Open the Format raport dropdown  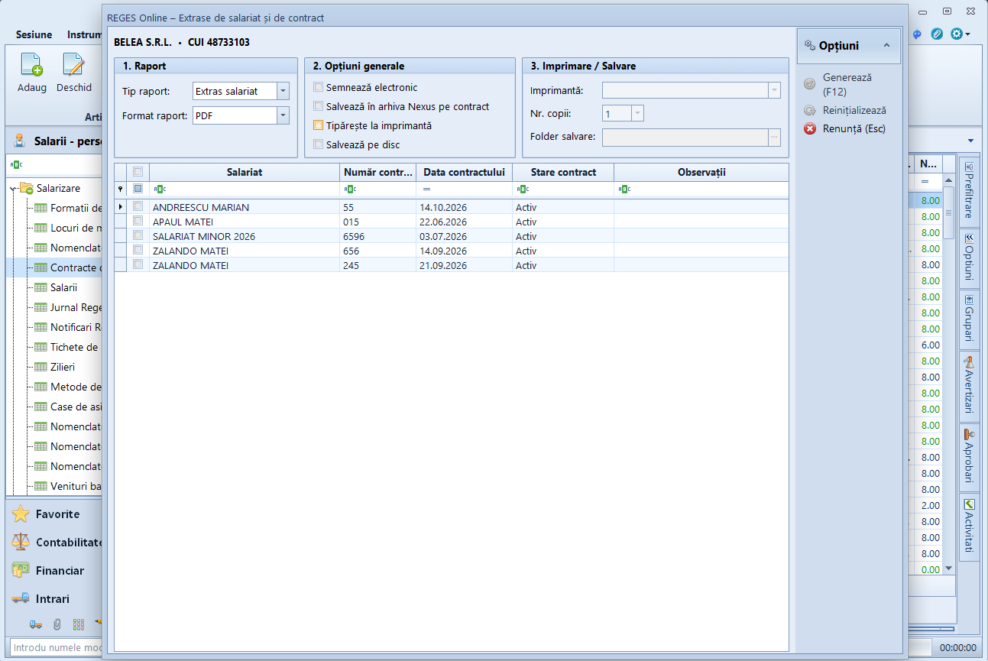click(x=283, y=115)
